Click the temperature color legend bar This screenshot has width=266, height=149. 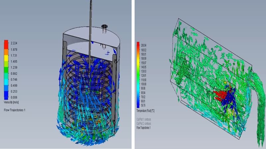138,75
